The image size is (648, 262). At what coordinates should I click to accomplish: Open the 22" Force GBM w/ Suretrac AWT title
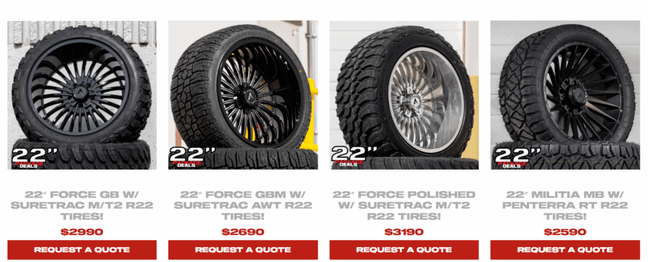[x=243, y=205]
